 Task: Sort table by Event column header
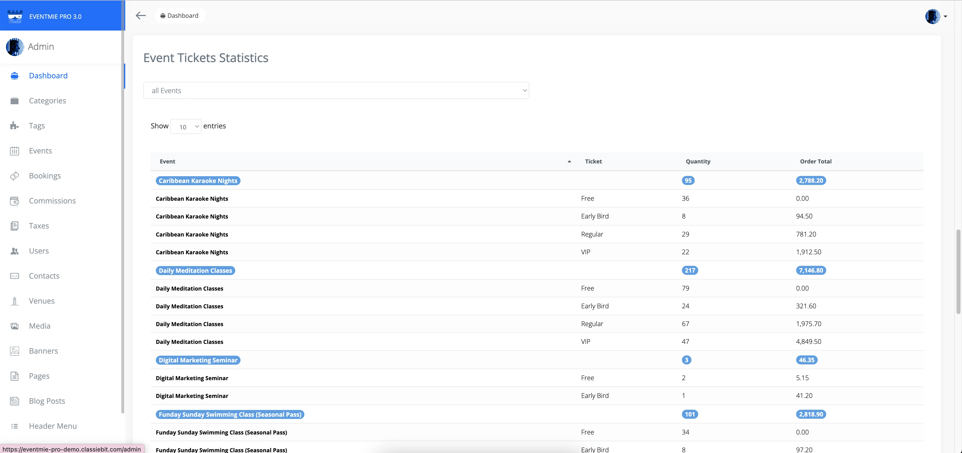tap(167, 161)
